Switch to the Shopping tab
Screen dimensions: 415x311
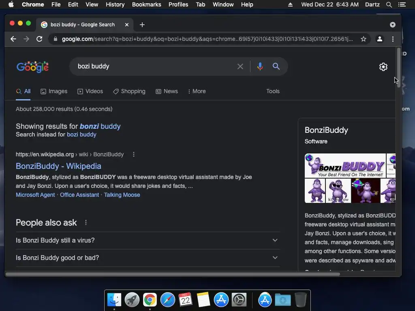click(x=129, y=91)
